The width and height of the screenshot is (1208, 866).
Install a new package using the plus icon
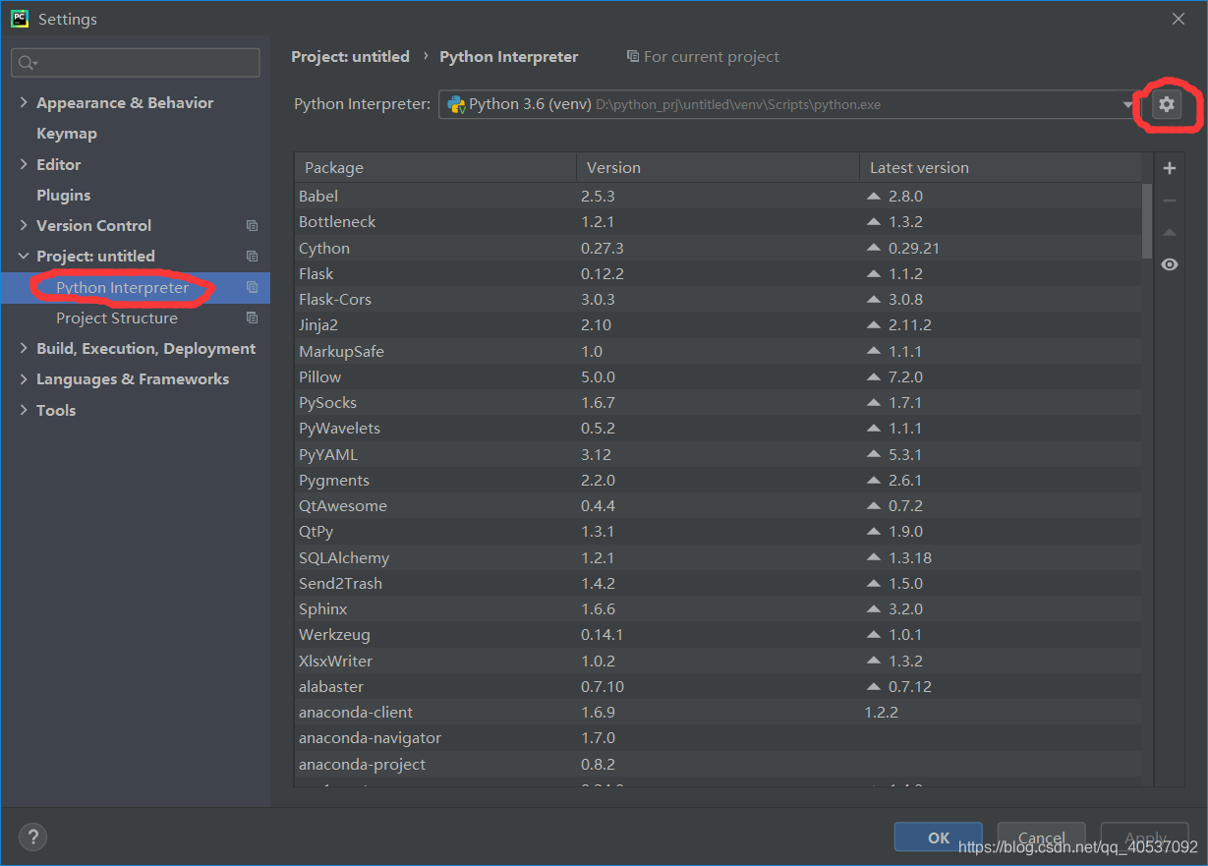1170,168
